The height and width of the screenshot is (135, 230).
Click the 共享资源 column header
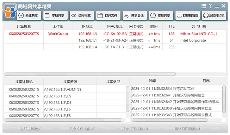tap(70, 81)
